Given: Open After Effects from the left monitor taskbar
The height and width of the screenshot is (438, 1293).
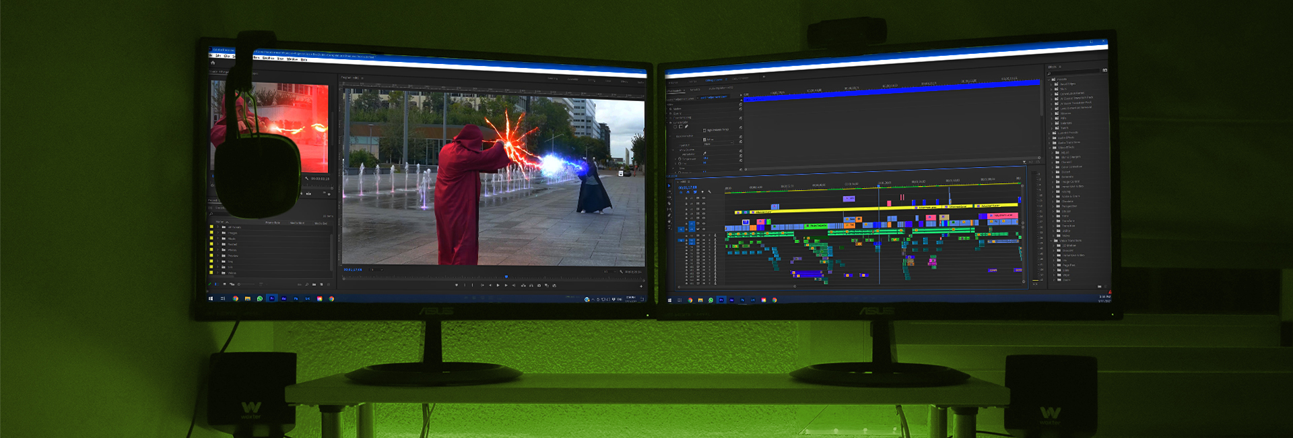Looking at the screenshot, I should (x=284, y=298).
